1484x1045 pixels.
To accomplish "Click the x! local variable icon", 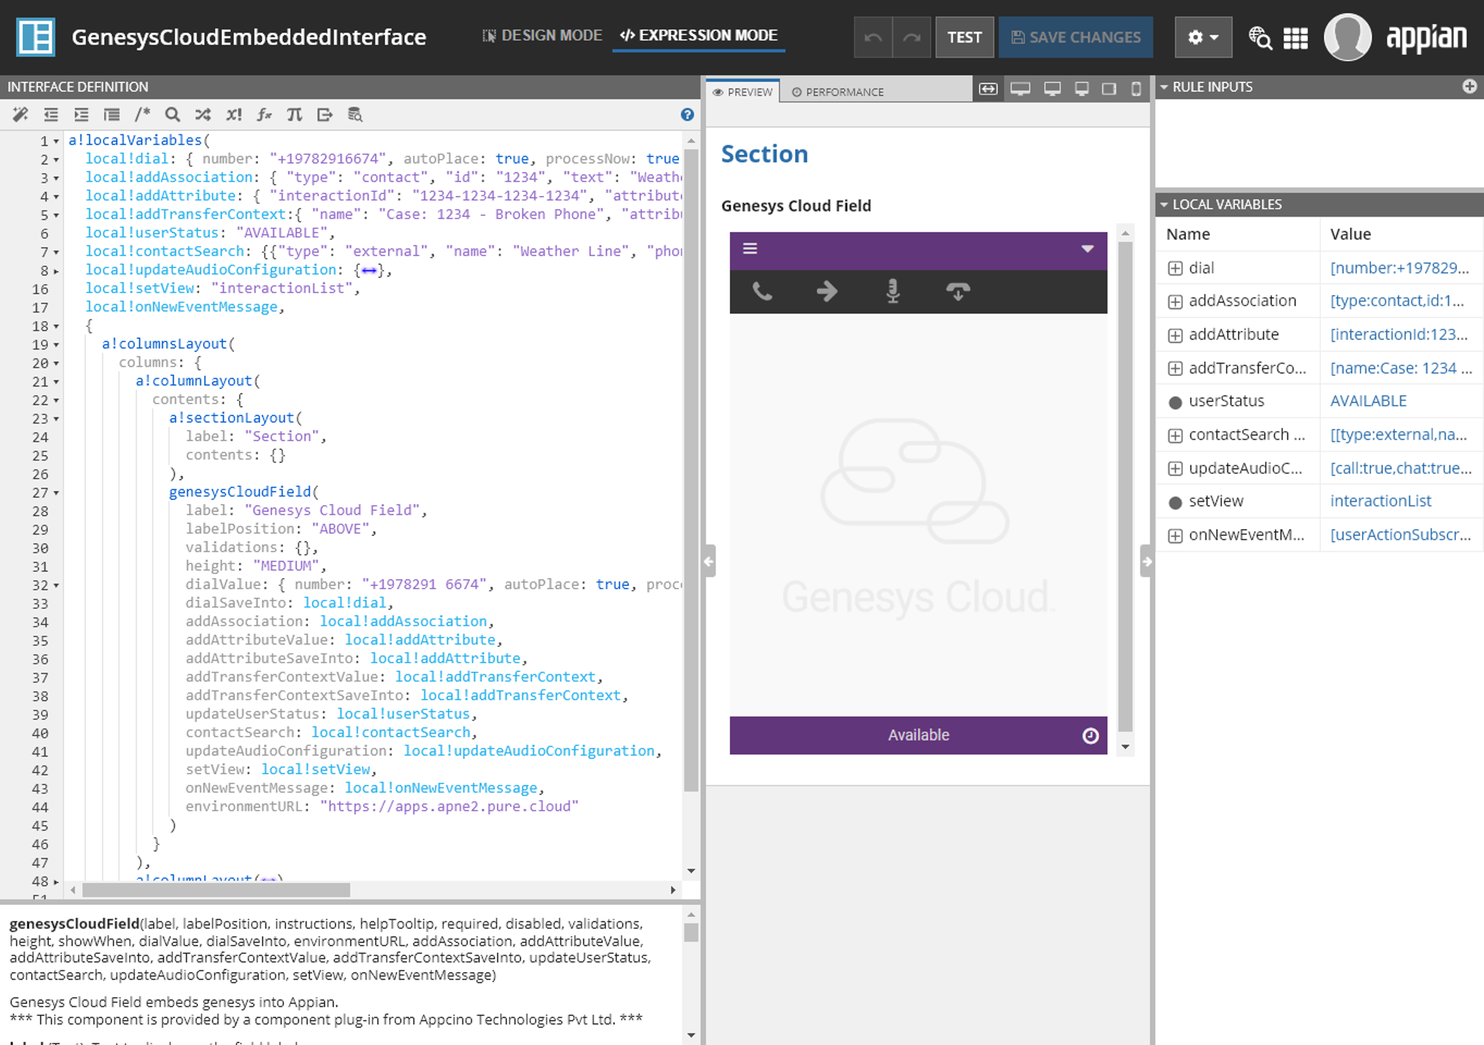I will point(233,114).
